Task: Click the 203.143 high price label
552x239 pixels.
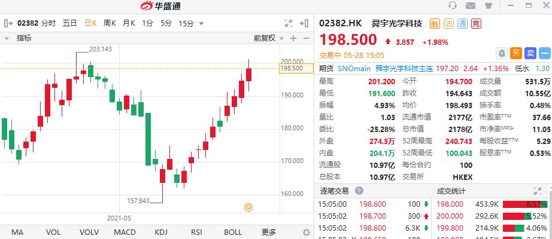Action: click(101, 49)
